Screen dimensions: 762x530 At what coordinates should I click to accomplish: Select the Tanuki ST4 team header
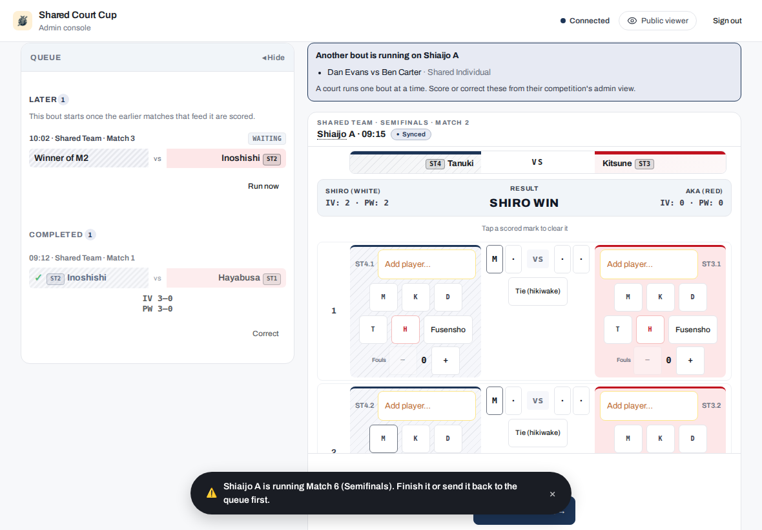pyautogui.click(x=415, y=164)
